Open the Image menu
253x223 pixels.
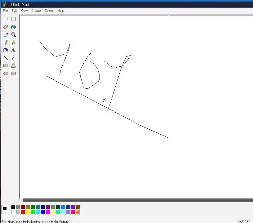point(36,11)
